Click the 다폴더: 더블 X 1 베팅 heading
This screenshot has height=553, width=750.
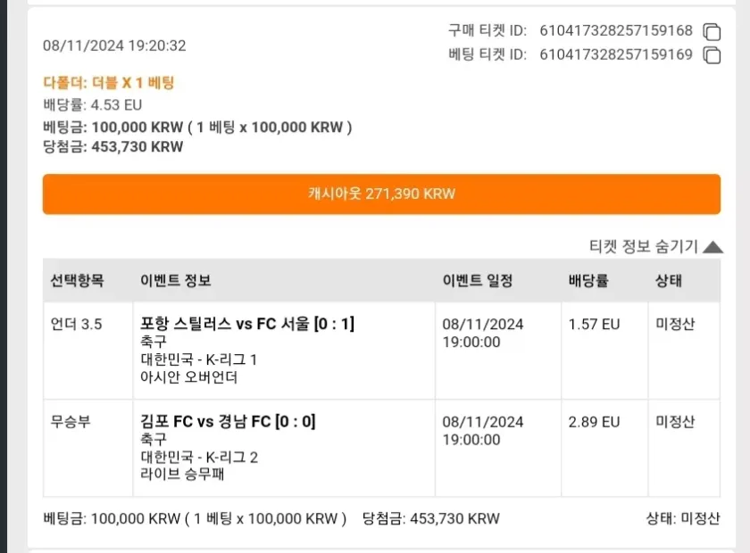coord(109,83)
